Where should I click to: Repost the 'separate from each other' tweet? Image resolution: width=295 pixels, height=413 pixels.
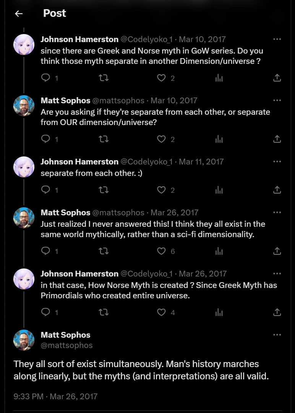tap(104, 190)
